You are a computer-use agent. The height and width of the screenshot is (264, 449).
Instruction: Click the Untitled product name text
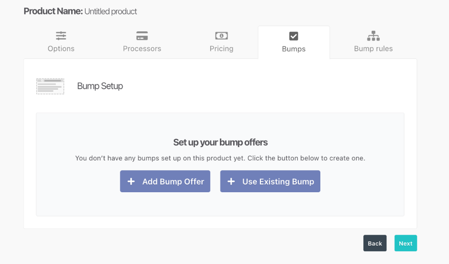(110, 11)
